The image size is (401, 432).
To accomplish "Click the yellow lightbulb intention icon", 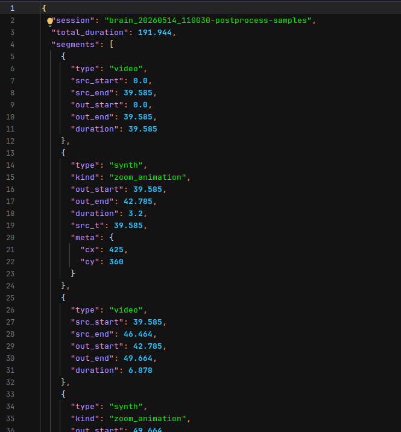I will point(50,22).
